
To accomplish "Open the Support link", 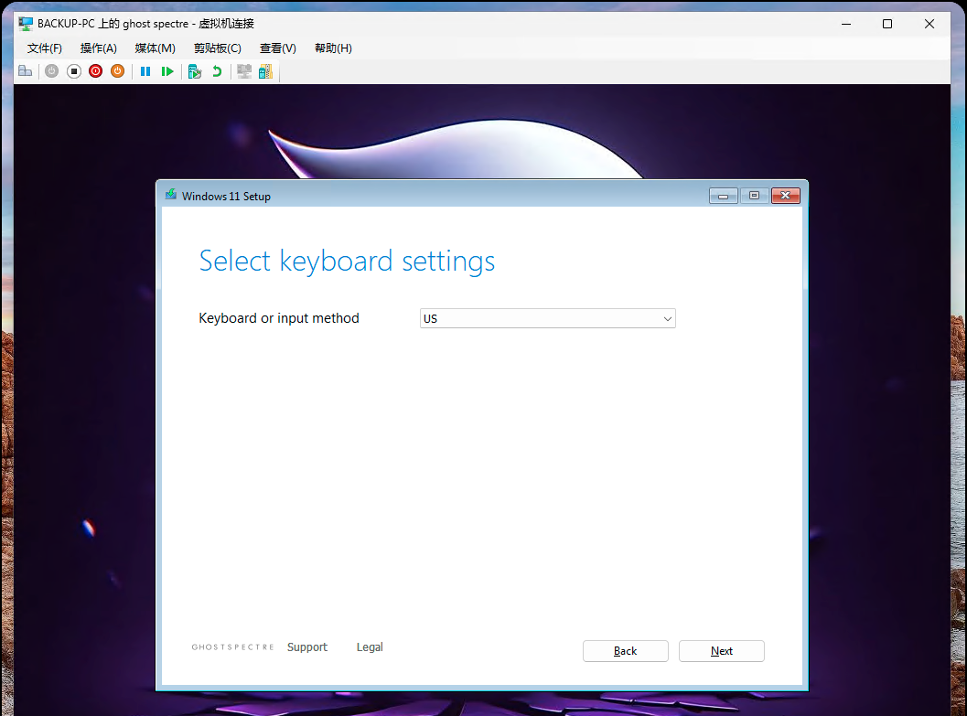I will coord(306,647).
